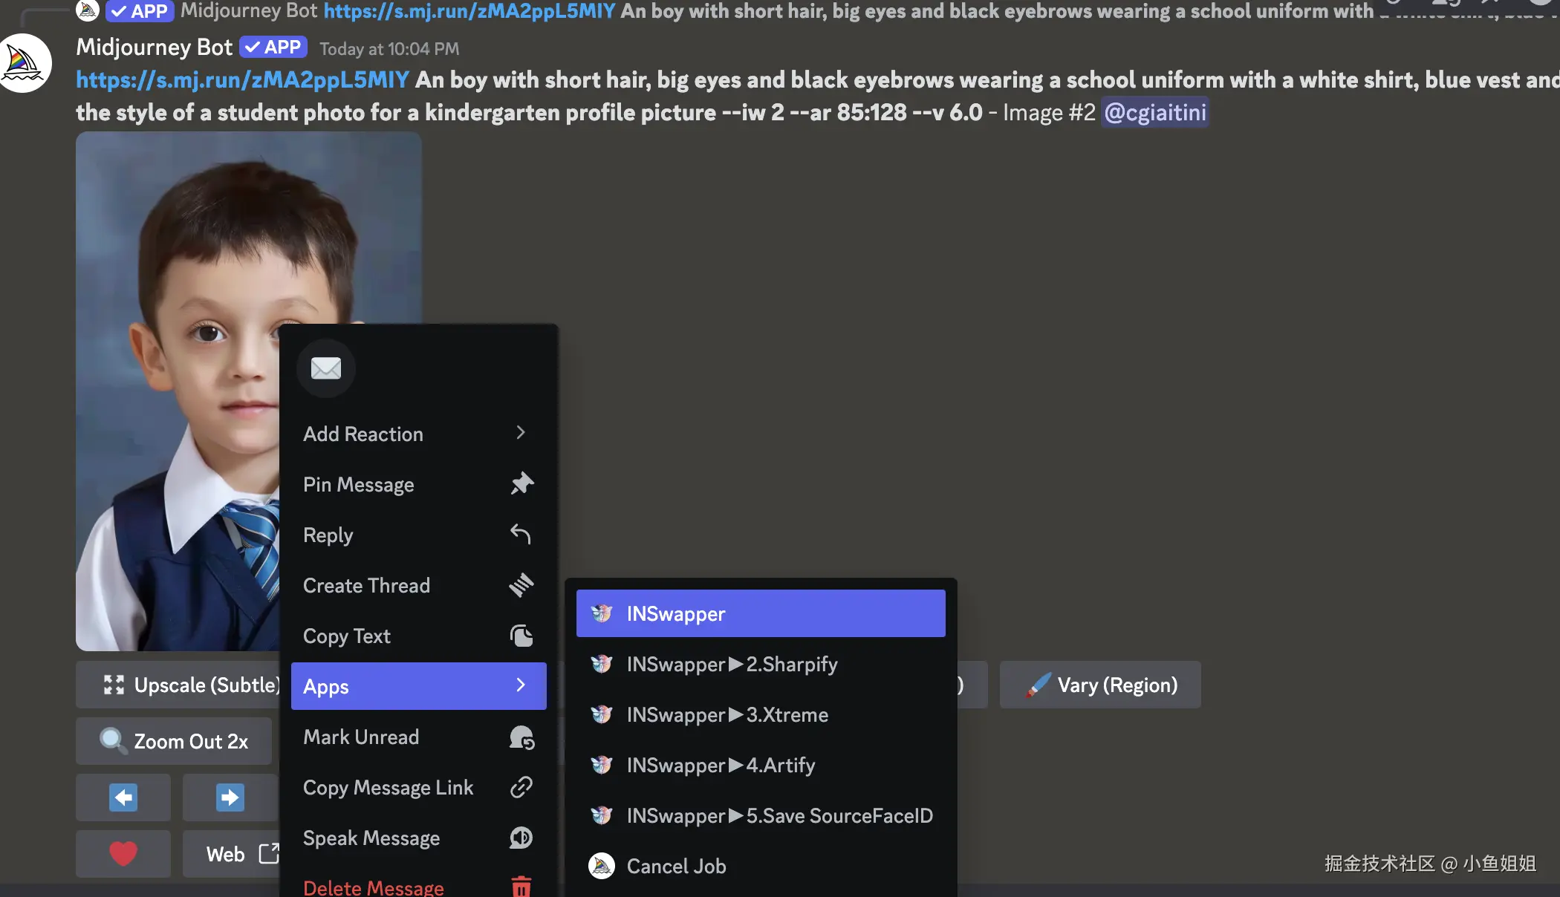Click the envelope icon in the context menu
Image resolution: width=1560 pixels, height=897 pixels.
(325, 368)
